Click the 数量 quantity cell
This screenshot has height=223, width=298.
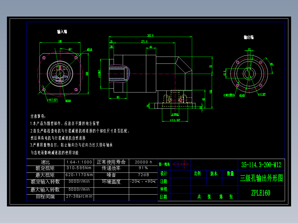point(230,174)
